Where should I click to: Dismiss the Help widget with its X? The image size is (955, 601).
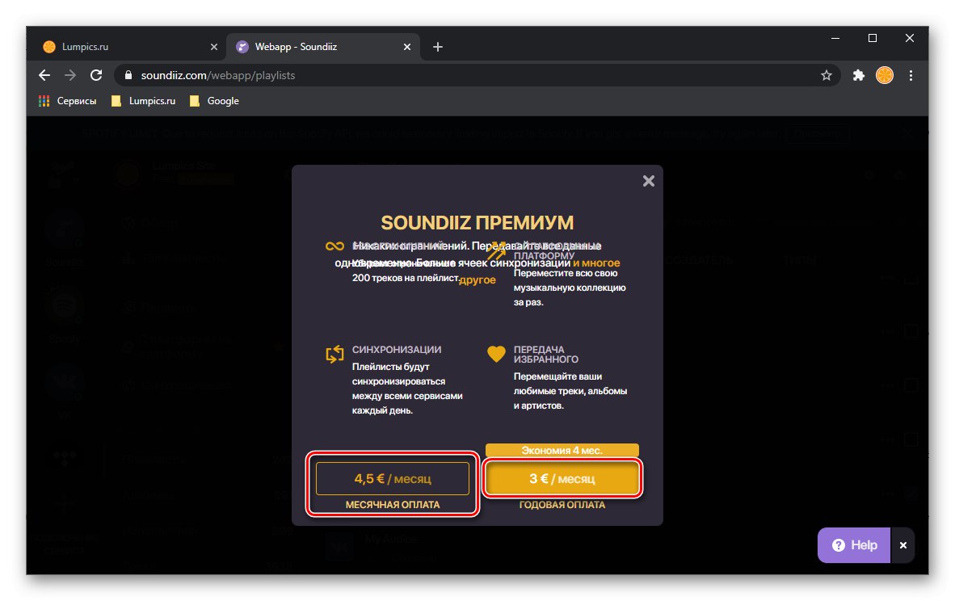coord(903,545)
